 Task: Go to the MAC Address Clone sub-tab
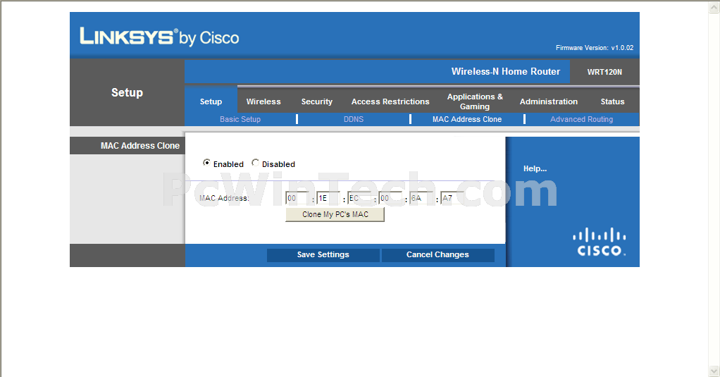click(467, 119)
